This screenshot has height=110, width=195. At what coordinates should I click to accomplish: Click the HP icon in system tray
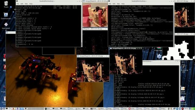pos(177,109)
